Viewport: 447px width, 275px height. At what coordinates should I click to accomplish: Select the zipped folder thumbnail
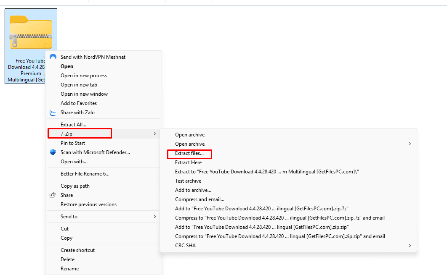click(x=31, y=33)
